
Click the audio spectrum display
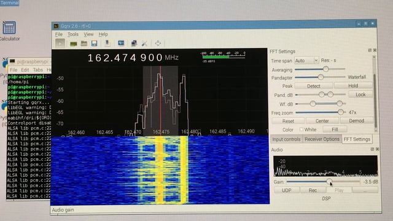(325, 166)
